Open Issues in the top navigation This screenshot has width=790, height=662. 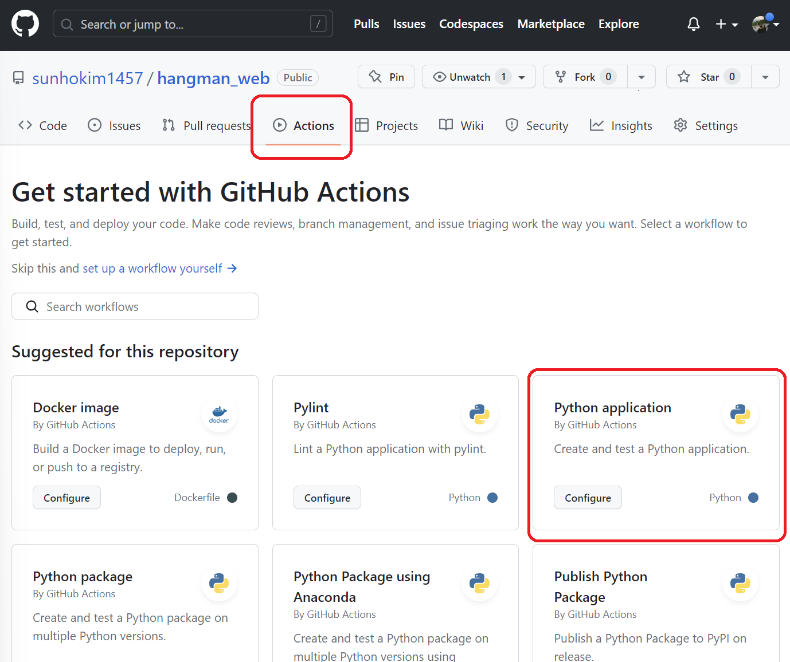tap(409, 24)
